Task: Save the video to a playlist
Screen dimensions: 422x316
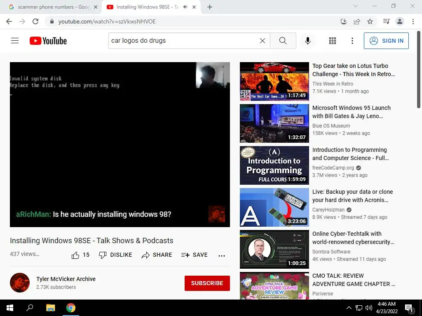Action: (x=195, y=255)
